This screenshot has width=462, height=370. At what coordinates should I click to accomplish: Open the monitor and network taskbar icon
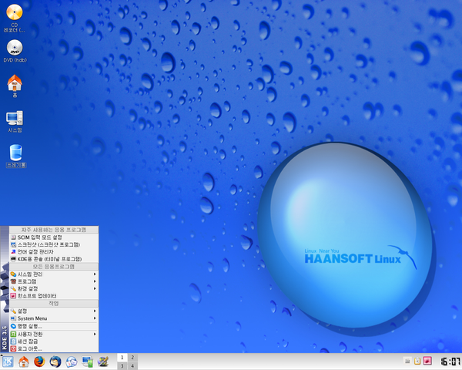(x=87, y=362)
